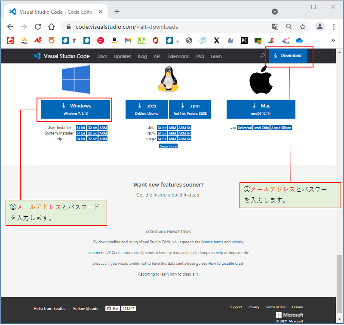Viewport: 344px width, 325px height.
Task: Bookmark this page with the star icon
Action: [303, 27]
